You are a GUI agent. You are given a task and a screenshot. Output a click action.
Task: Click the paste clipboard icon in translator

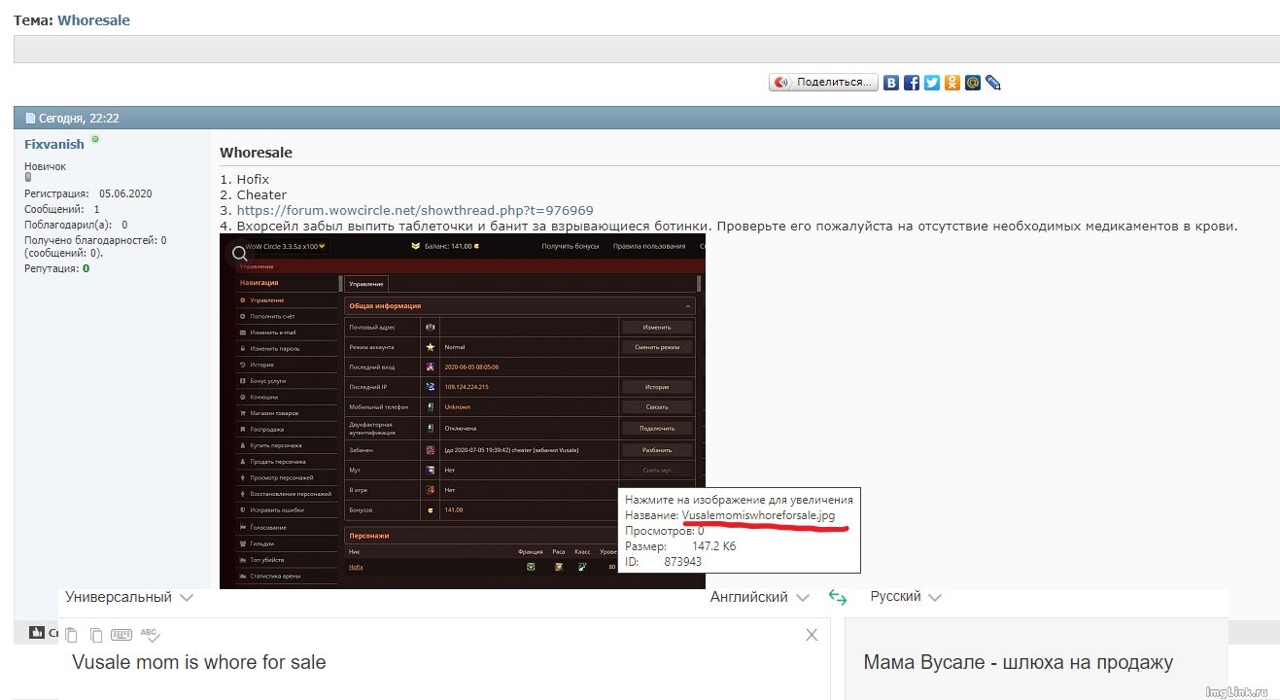(72, 635)
